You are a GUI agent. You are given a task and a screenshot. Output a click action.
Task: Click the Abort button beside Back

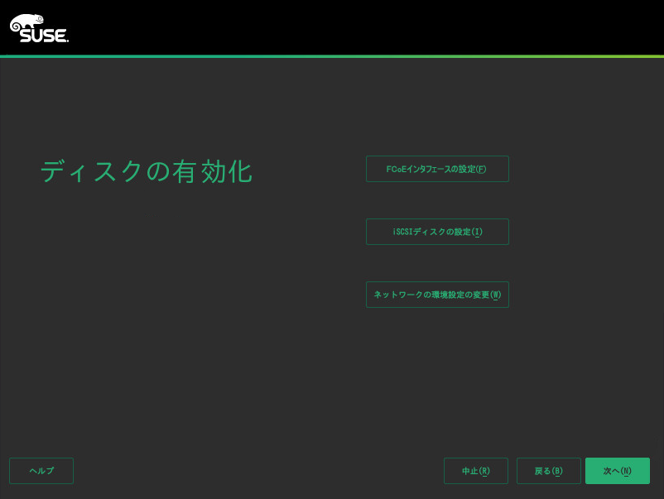click(x=475, y=471)
